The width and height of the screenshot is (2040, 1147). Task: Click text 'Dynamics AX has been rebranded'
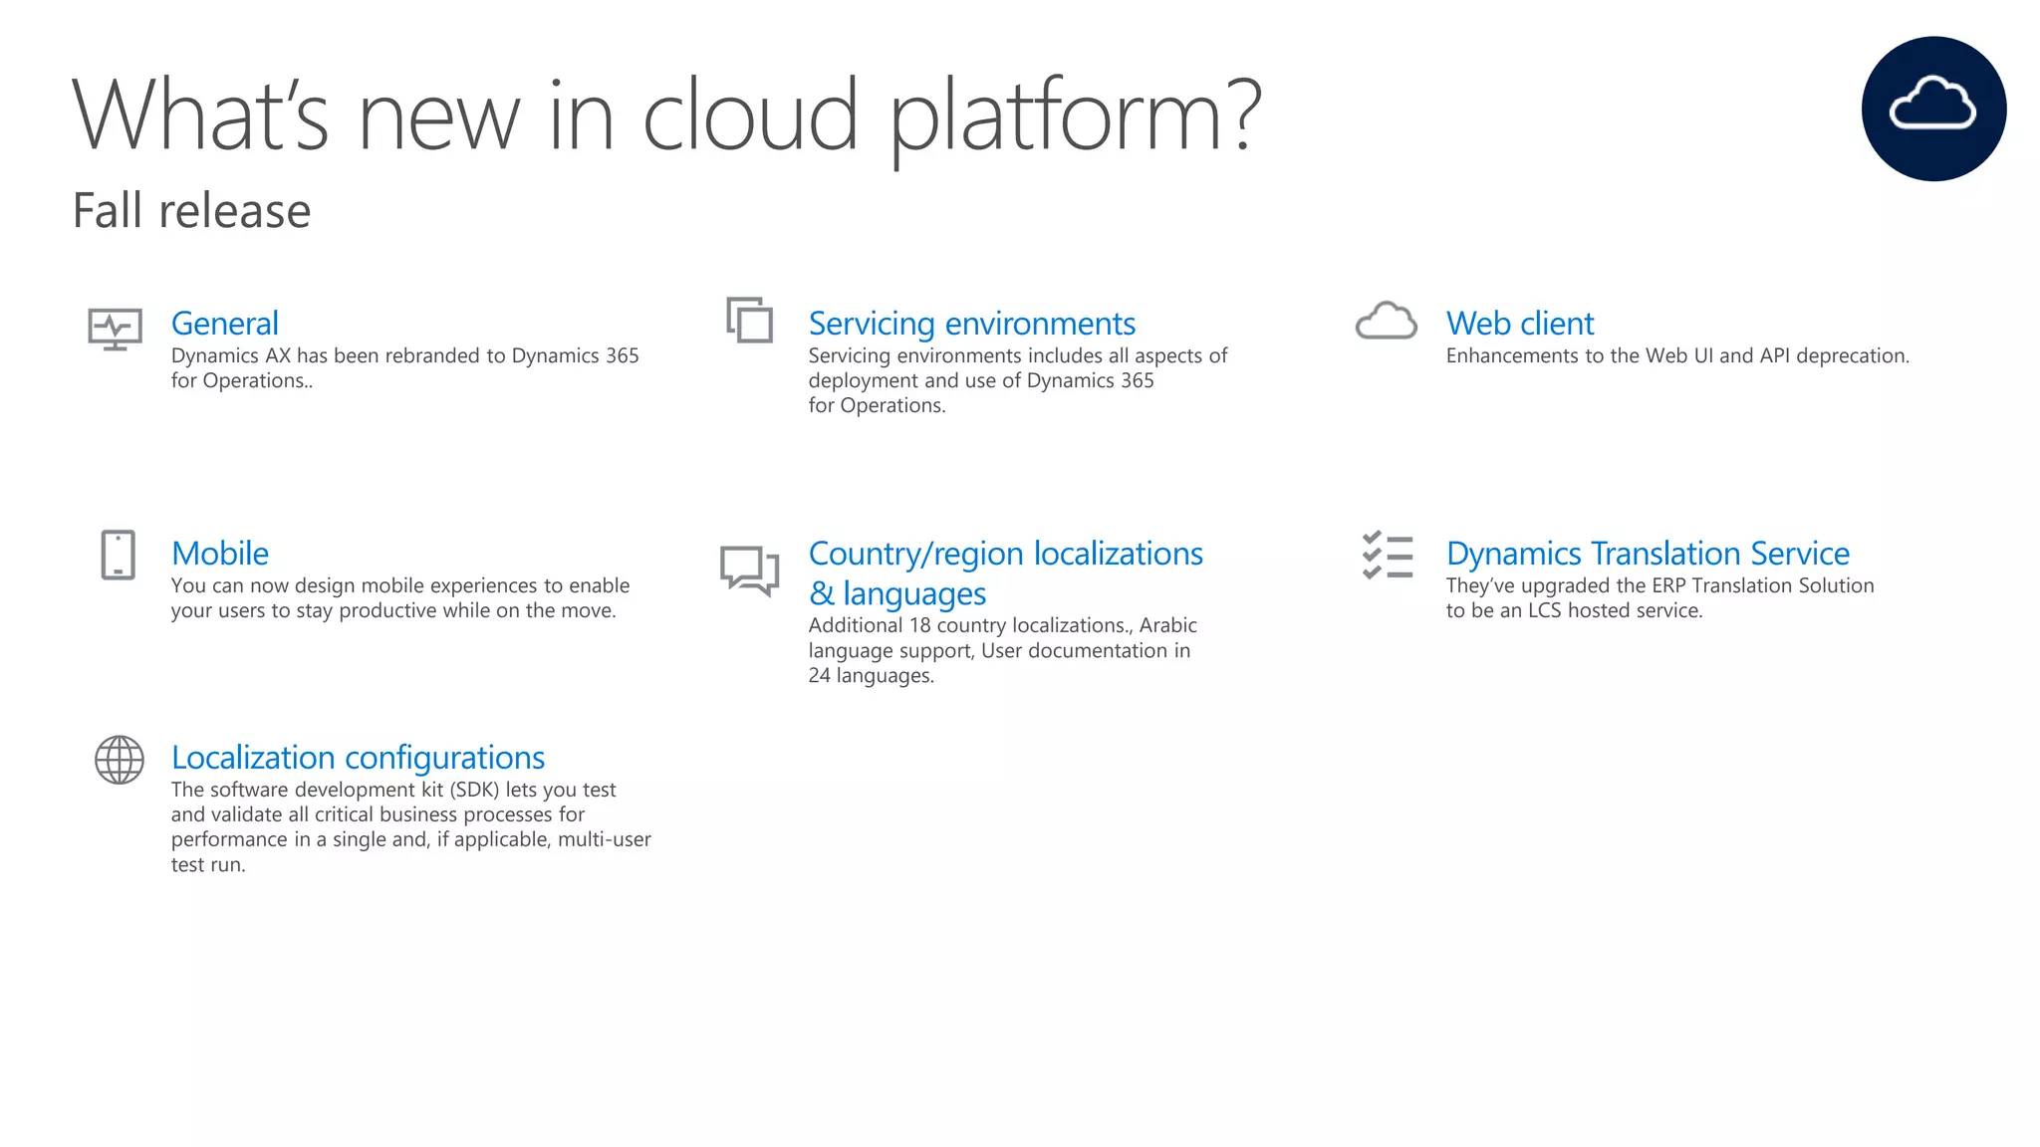click(326, 355)
